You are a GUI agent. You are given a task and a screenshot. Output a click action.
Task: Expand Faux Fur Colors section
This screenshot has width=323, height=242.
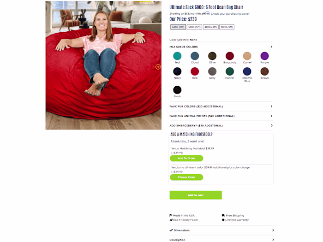(221, 106)
